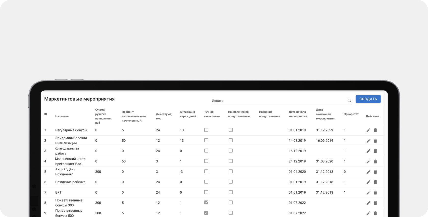Viewport: 428px width, 217px height.
Task: Edit the Медицинский центр приглашает row
Action: pyautogui.click(x=368, y=161)
